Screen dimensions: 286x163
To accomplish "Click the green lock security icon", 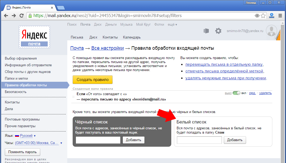I will [x=30, y=16].
